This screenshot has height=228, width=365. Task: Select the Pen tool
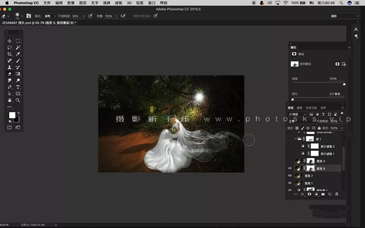9,87
